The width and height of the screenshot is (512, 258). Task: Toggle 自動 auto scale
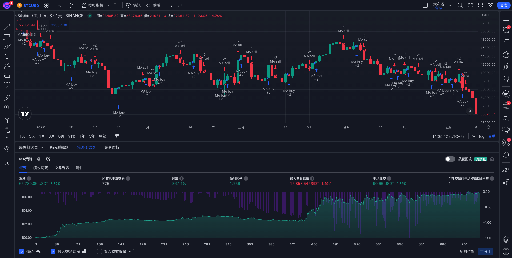coord(492,136)
